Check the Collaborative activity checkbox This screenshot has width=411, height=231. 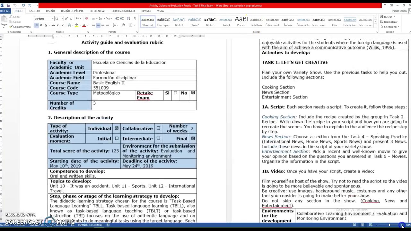[x=158, y=128]
